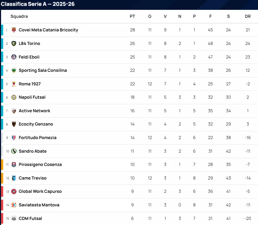Viewport: 258px width, 225px height.
Task: Click the Ecocity Genzano crest icon
Action: 14,124
